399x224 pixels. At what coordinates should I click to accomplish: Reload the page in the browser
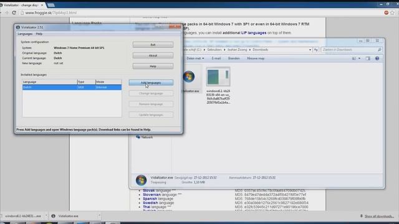point(14,12)
